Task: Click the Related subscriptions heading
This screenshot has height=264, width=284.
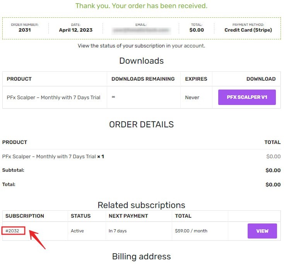Action: pos(141,205)
